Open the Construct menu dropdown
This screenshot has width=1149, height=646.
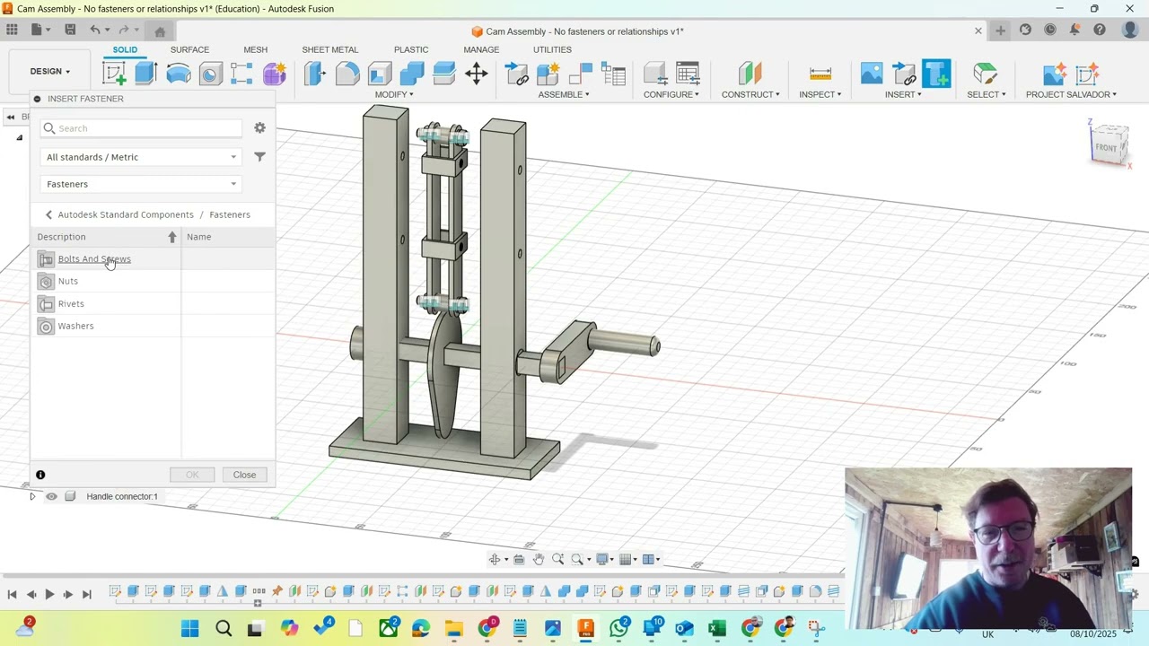(750, 94)
